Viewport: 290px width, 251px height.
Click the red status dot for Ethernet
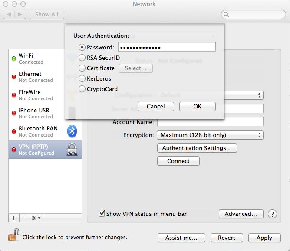coord(14,77)
